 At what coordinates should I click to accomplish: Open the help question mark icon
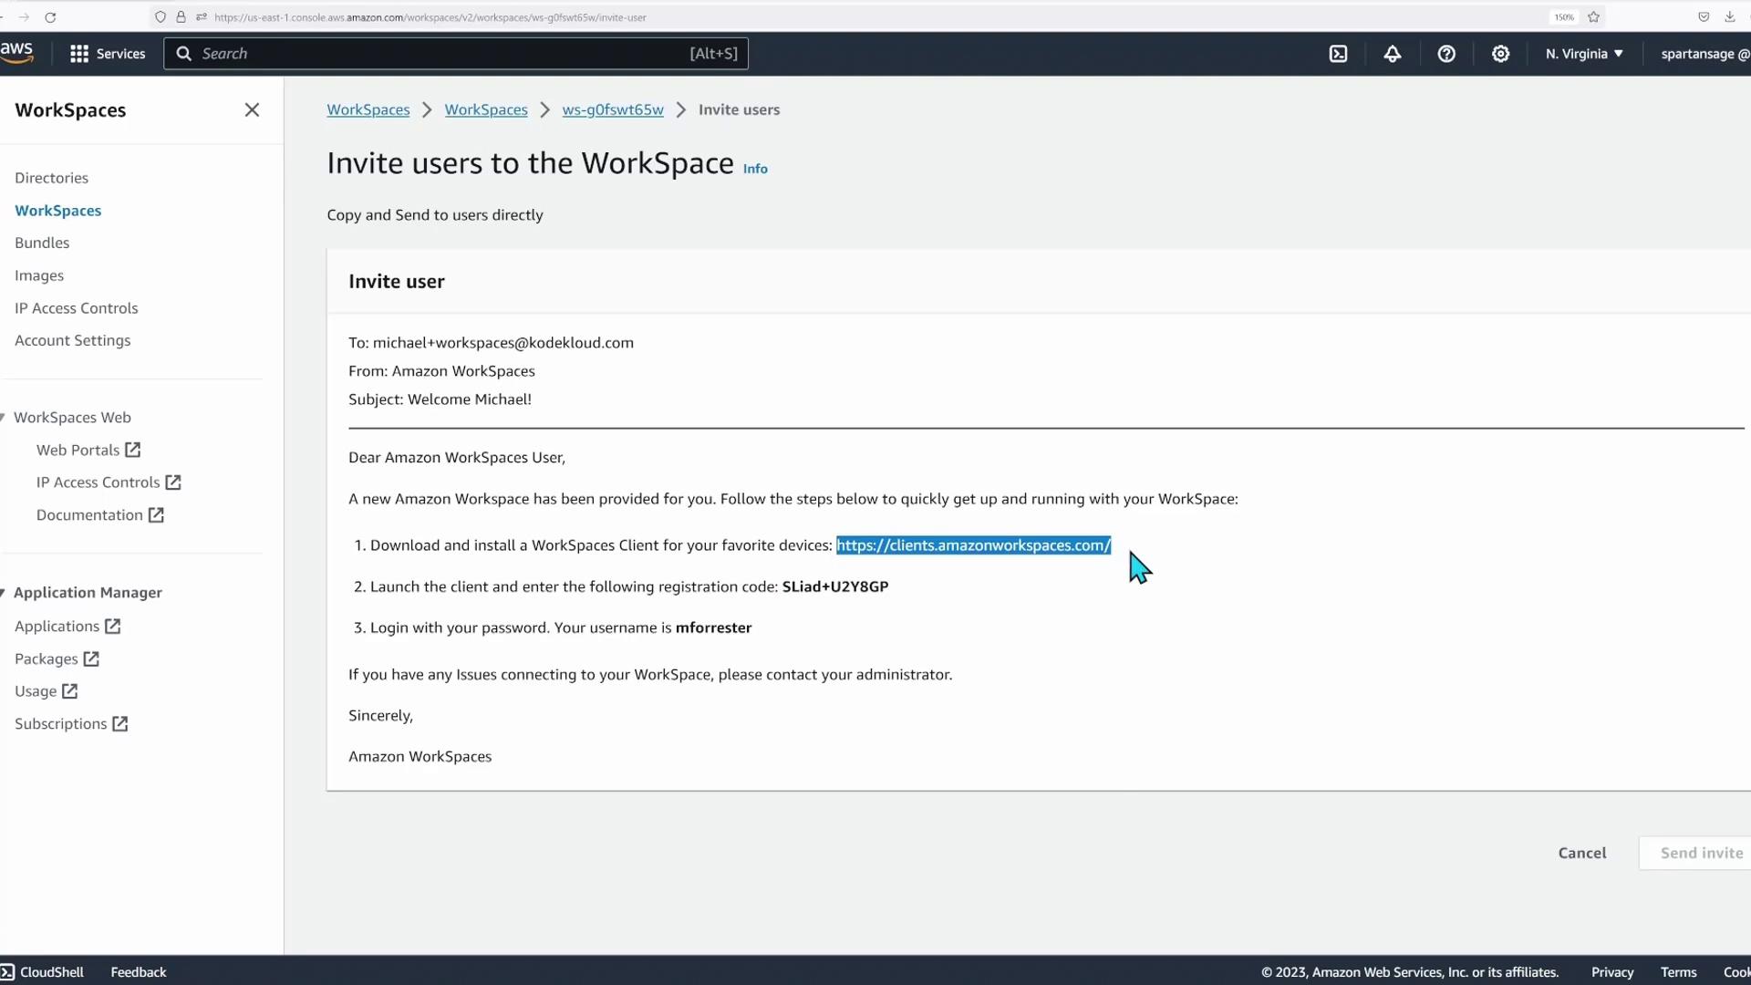pyautogui.click(x=1446, y=54)
